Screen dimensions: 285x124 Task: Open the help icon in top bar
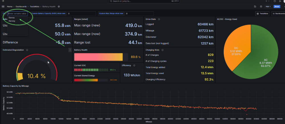coord(275,1)
